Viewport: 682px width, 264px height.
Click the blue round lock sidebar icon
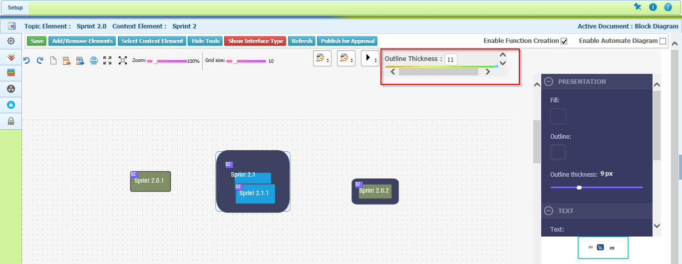pos(11,105)
